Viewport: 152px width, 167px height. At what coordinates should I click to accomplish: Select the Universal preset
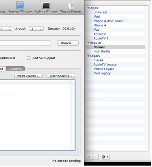(100, 12)
